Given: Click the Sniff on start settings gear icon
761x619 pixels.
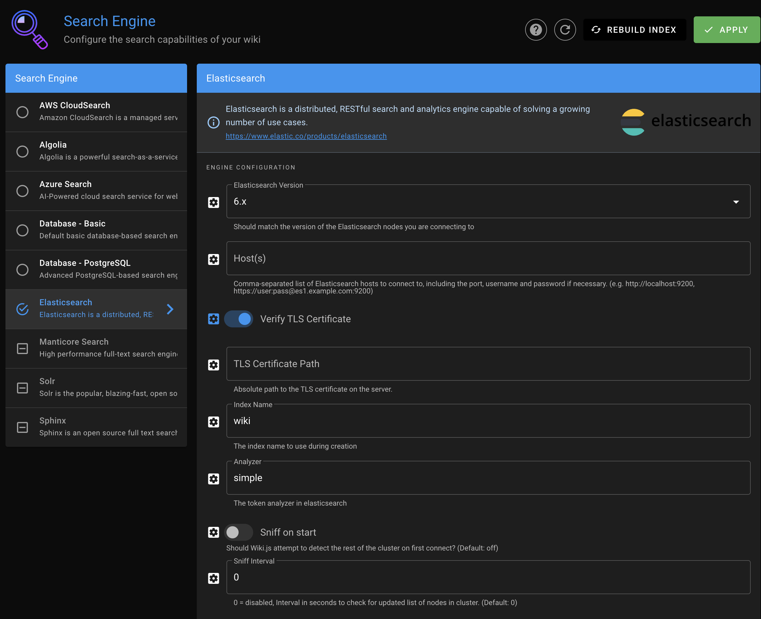Looking at the screenshot, I should pos(214,532).
